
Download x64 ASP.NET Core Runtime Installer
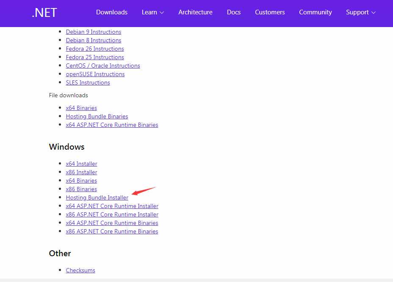pos(112,206)
